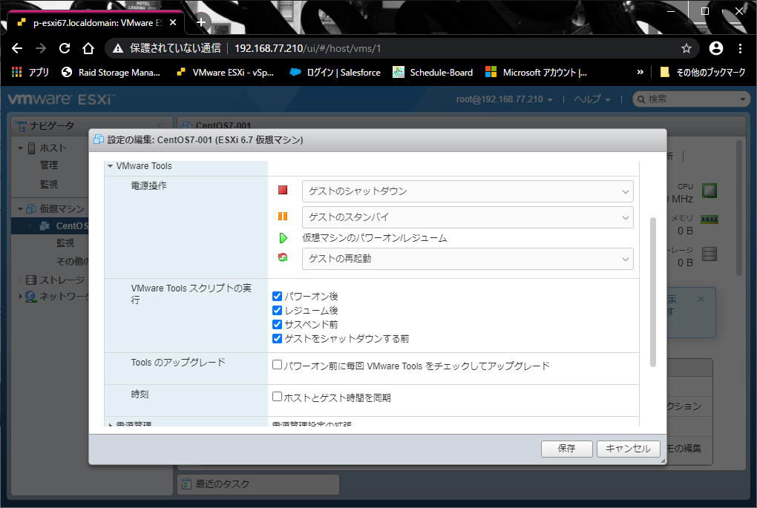The height and width of the screenshot is (508, 757).
Task: Uncheck the サスペンド前 script checkbox
Action: (x=277, y=324)
